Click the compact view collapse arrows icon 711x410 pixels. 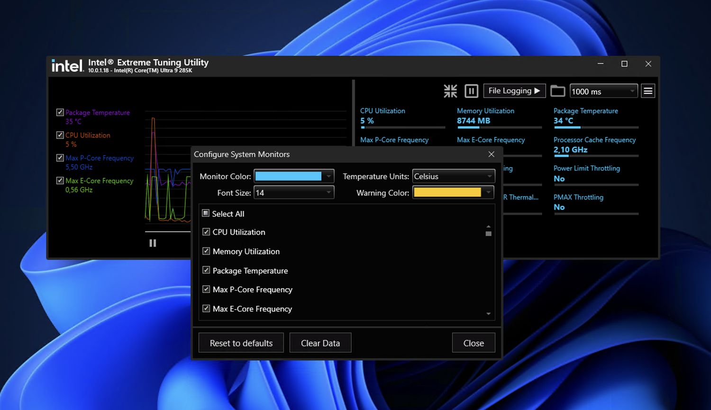[450, 91]
